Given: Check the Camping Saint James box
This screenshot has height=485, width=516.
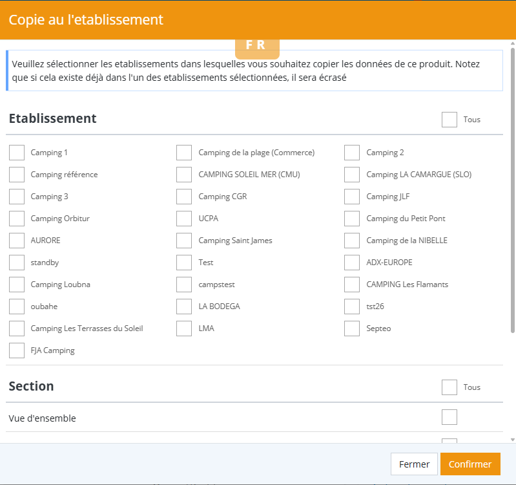Looking at the screenshot, I should (184, 241).
